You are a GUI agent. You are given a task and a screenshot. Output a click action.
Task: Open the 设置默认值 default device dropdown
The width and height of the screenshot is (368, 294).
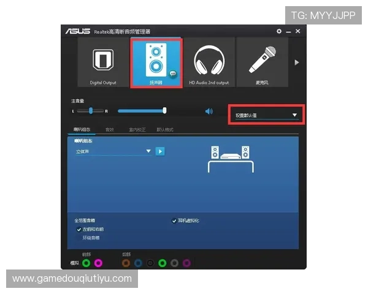[266, 115]
